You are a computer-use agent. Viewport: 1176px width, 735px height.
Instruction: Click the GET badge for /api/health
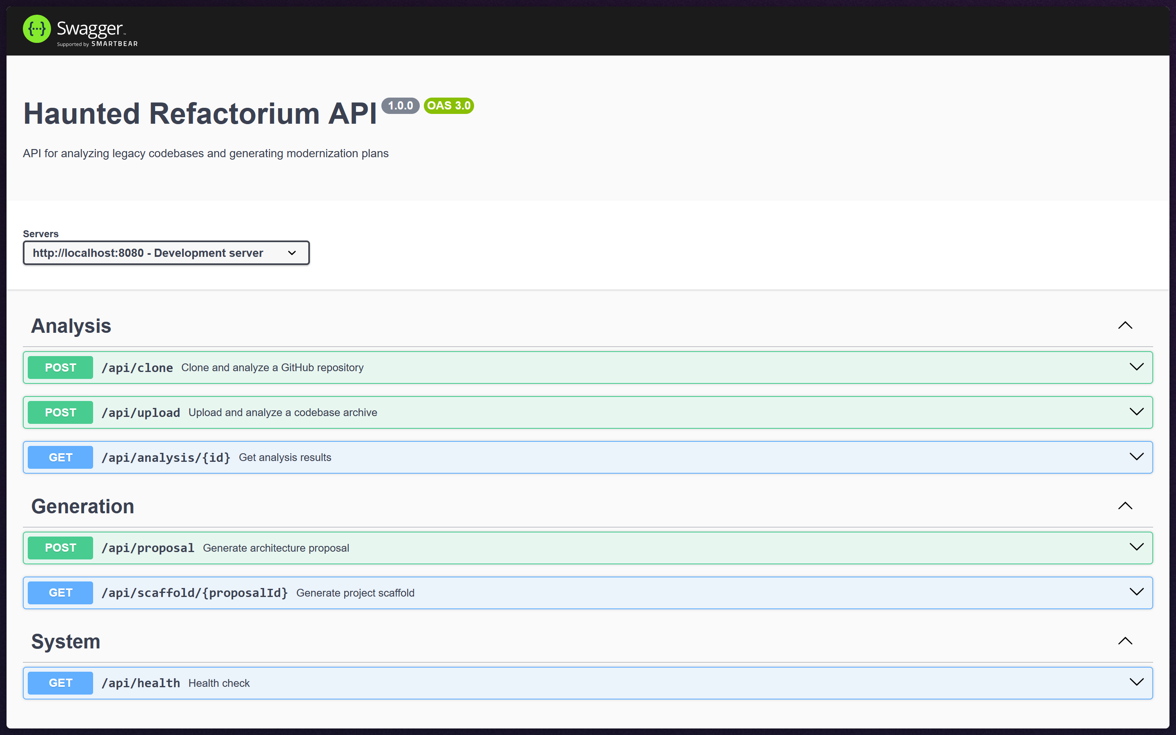(60, 683)
